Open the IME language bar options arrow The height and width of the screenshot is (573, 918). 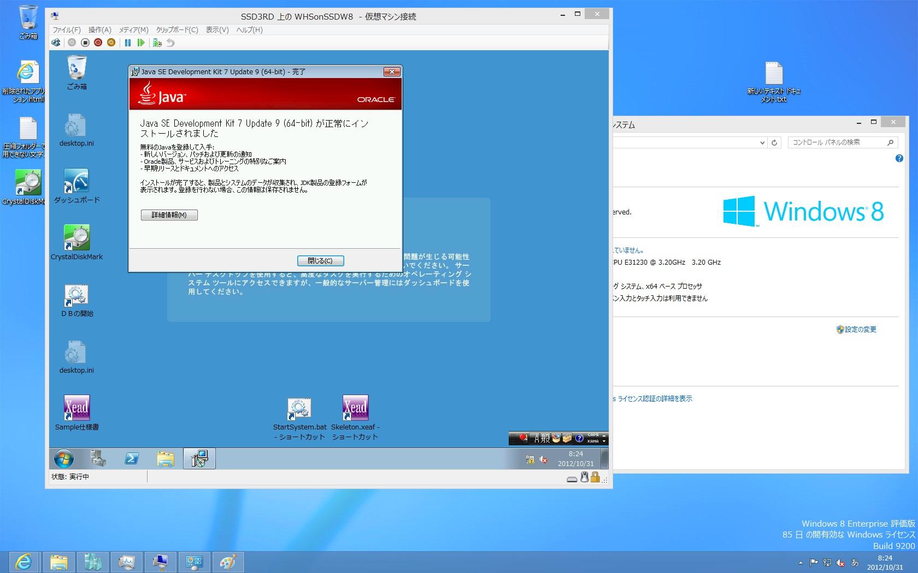[x=604, y=441]
